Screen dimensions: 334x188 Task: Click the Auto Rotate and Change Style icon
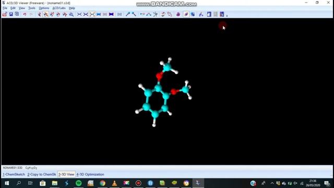point(170,14)
